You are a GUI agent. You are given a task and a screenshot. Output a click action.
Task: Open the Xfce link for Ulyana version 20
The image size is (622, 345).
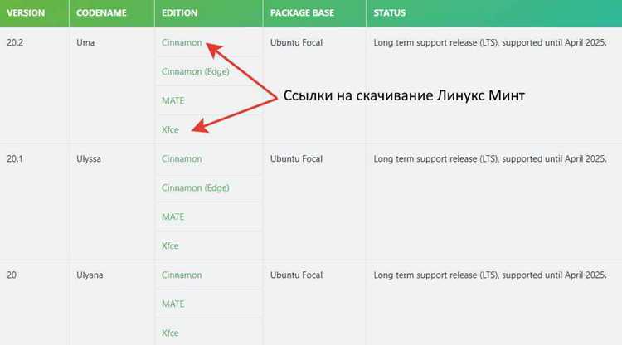coord(170,333)
